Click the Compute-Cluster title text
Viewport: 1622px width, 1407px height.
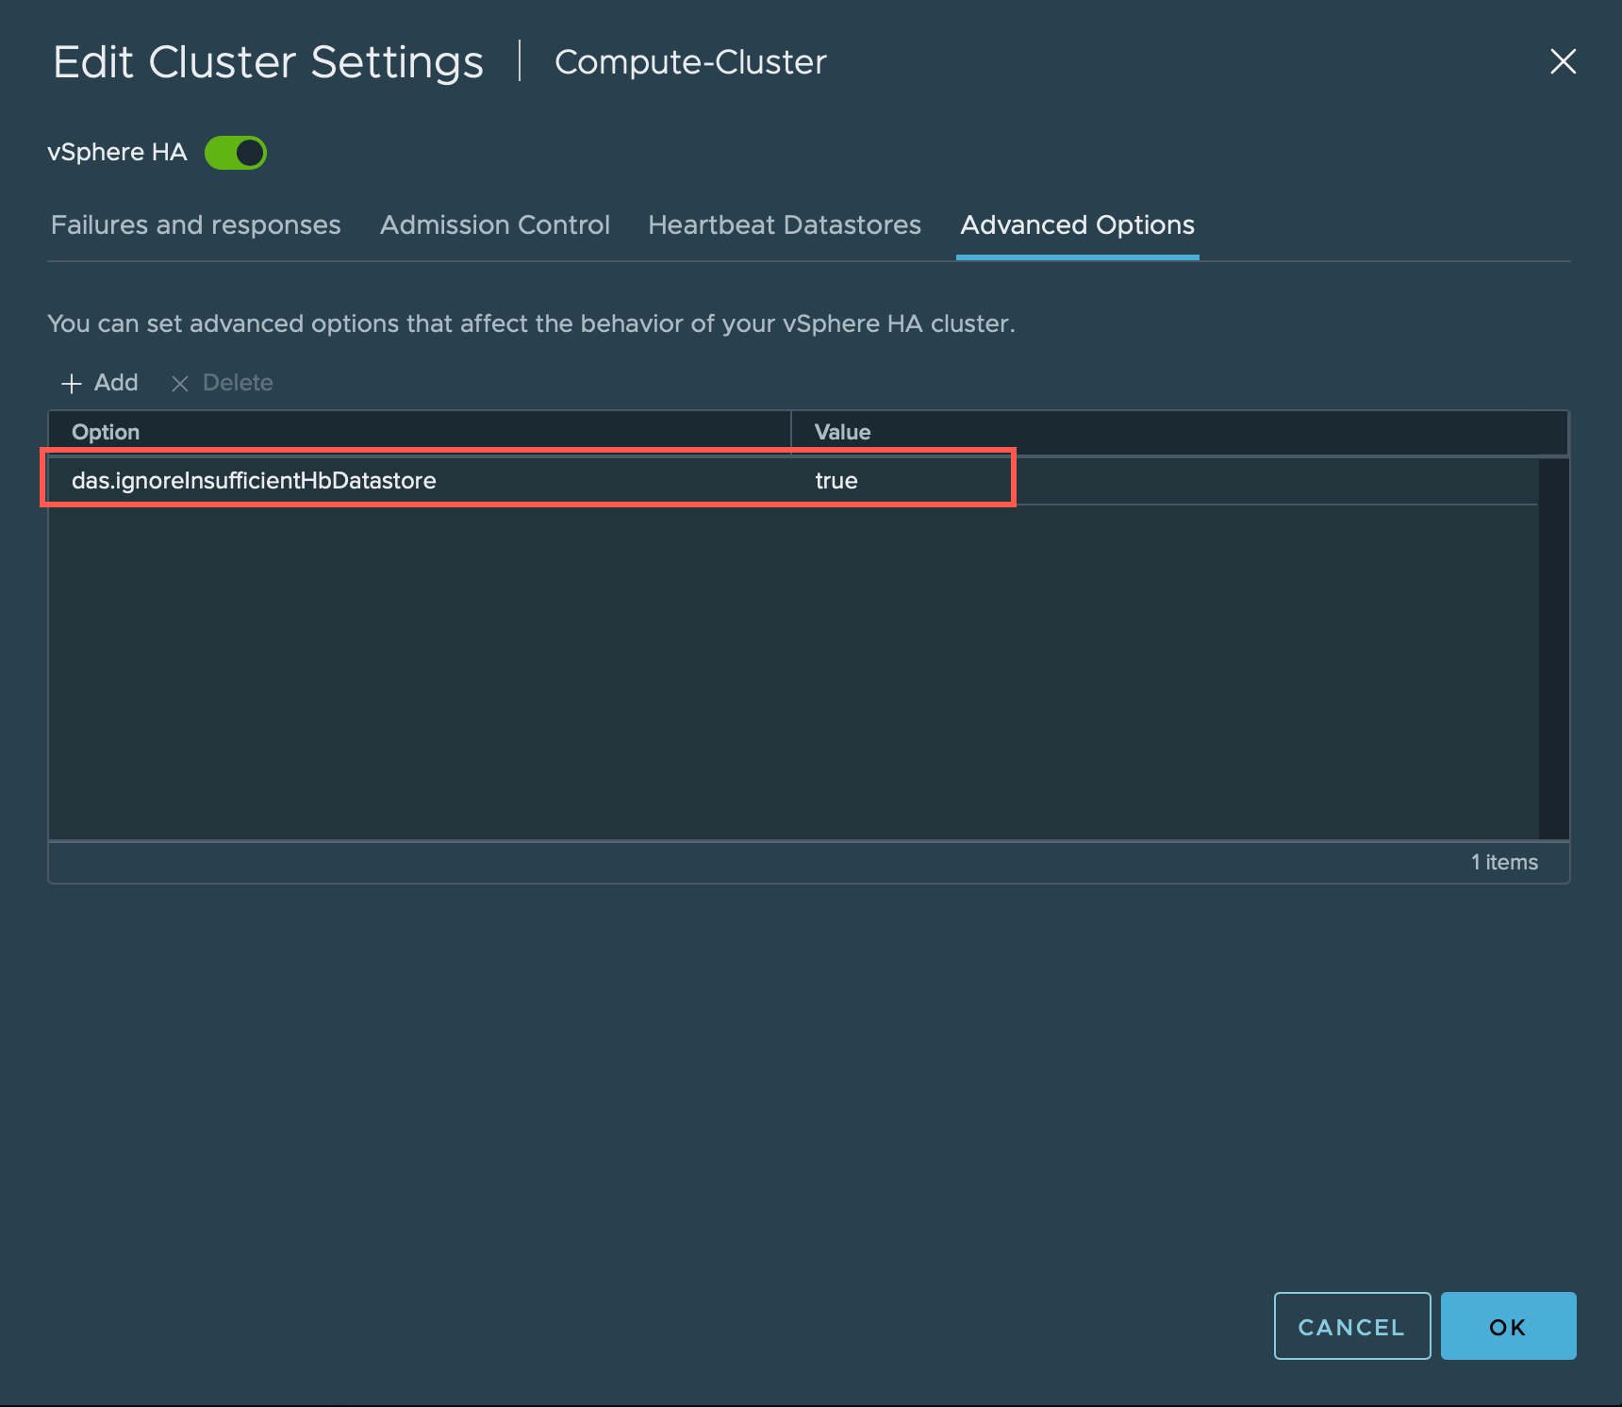690,62
